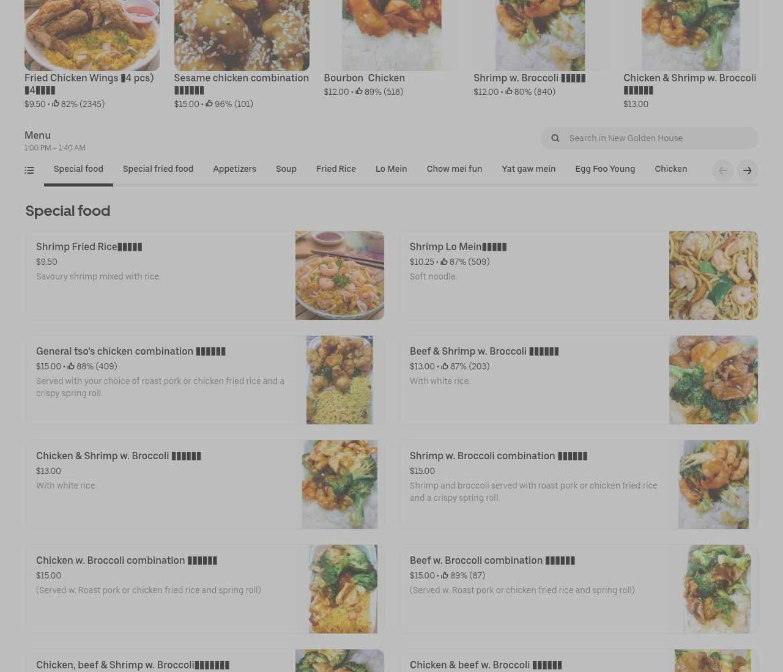Click "Soft noodle." description text
This screenshot has width=783, height=672.
click(433, 276)
